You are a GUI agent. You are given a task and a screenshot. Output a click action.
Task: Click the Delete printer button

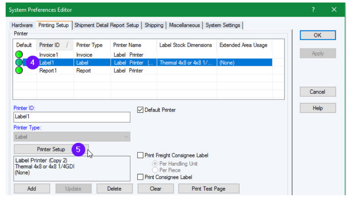click(114, 188)
